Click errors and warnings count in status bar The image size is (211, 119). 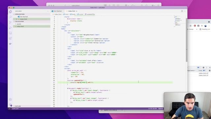pyautogui.click(x=15, y=109)
